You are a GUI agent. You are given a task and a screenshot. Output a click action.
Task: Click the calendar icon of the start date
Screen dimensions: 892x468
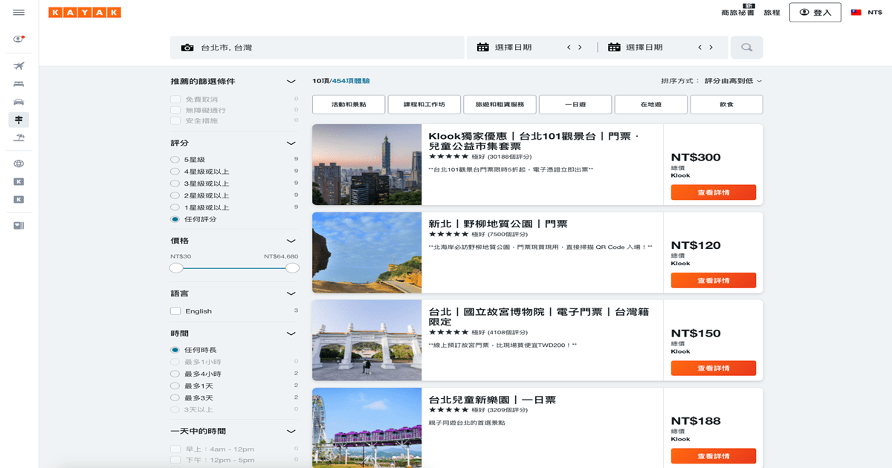coord(483,48)
